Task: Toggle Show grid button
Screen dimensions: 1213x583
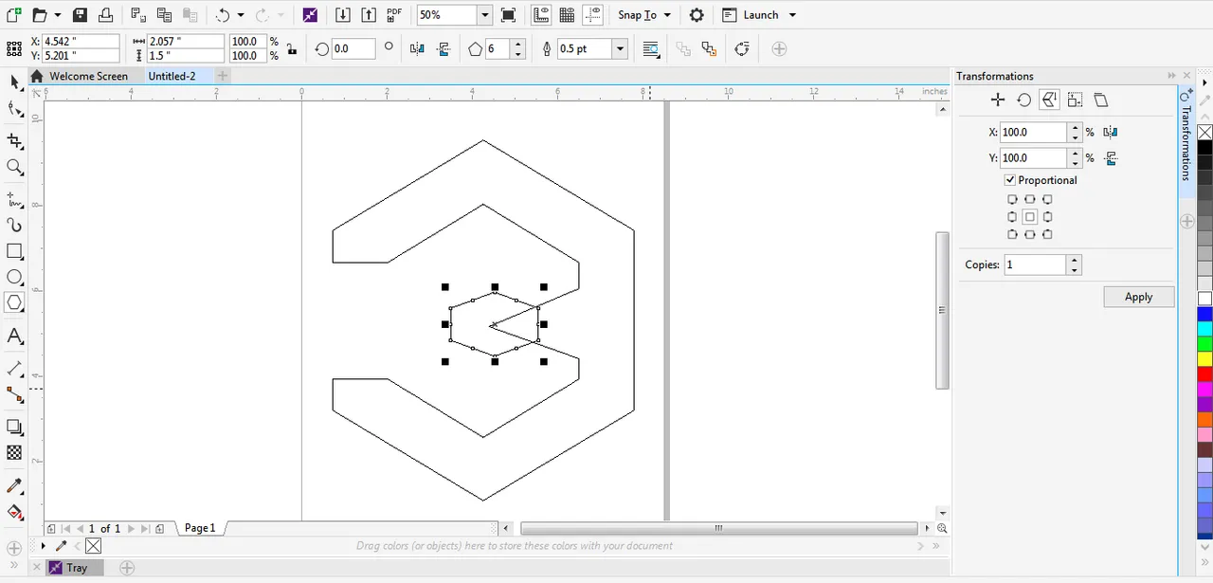Action: click(x=567, y=15)
